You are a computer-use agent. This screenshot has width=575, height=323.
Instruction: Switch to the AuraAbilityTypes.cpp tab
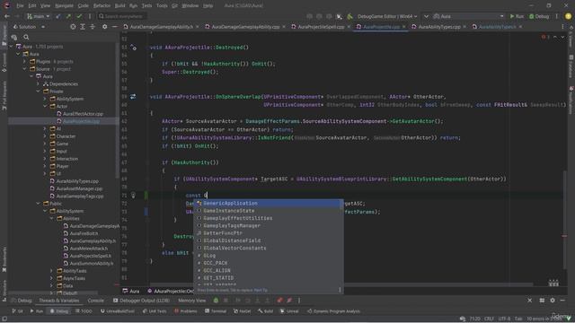(439, 27)
